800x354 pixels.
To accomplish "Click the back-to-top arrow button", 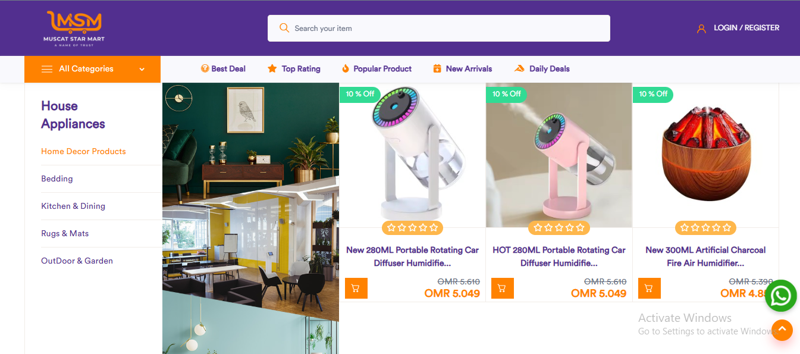I will coord(782,330).
